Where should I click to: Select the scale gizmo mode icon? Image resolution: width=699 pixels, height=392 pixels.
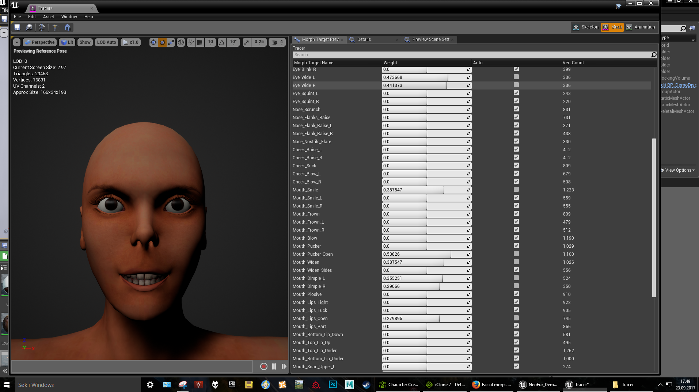[x=171, y=42]
